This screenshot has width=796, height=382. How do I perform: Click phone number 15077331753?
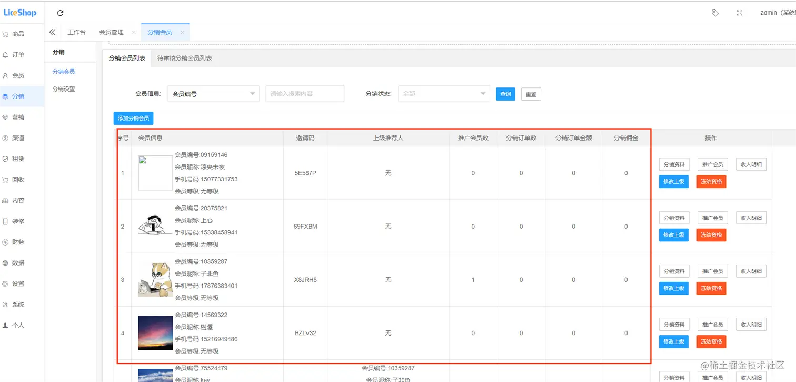[x=219, y=179]
